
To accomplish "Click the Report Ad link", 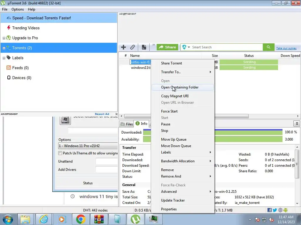I will pos(102,114).
